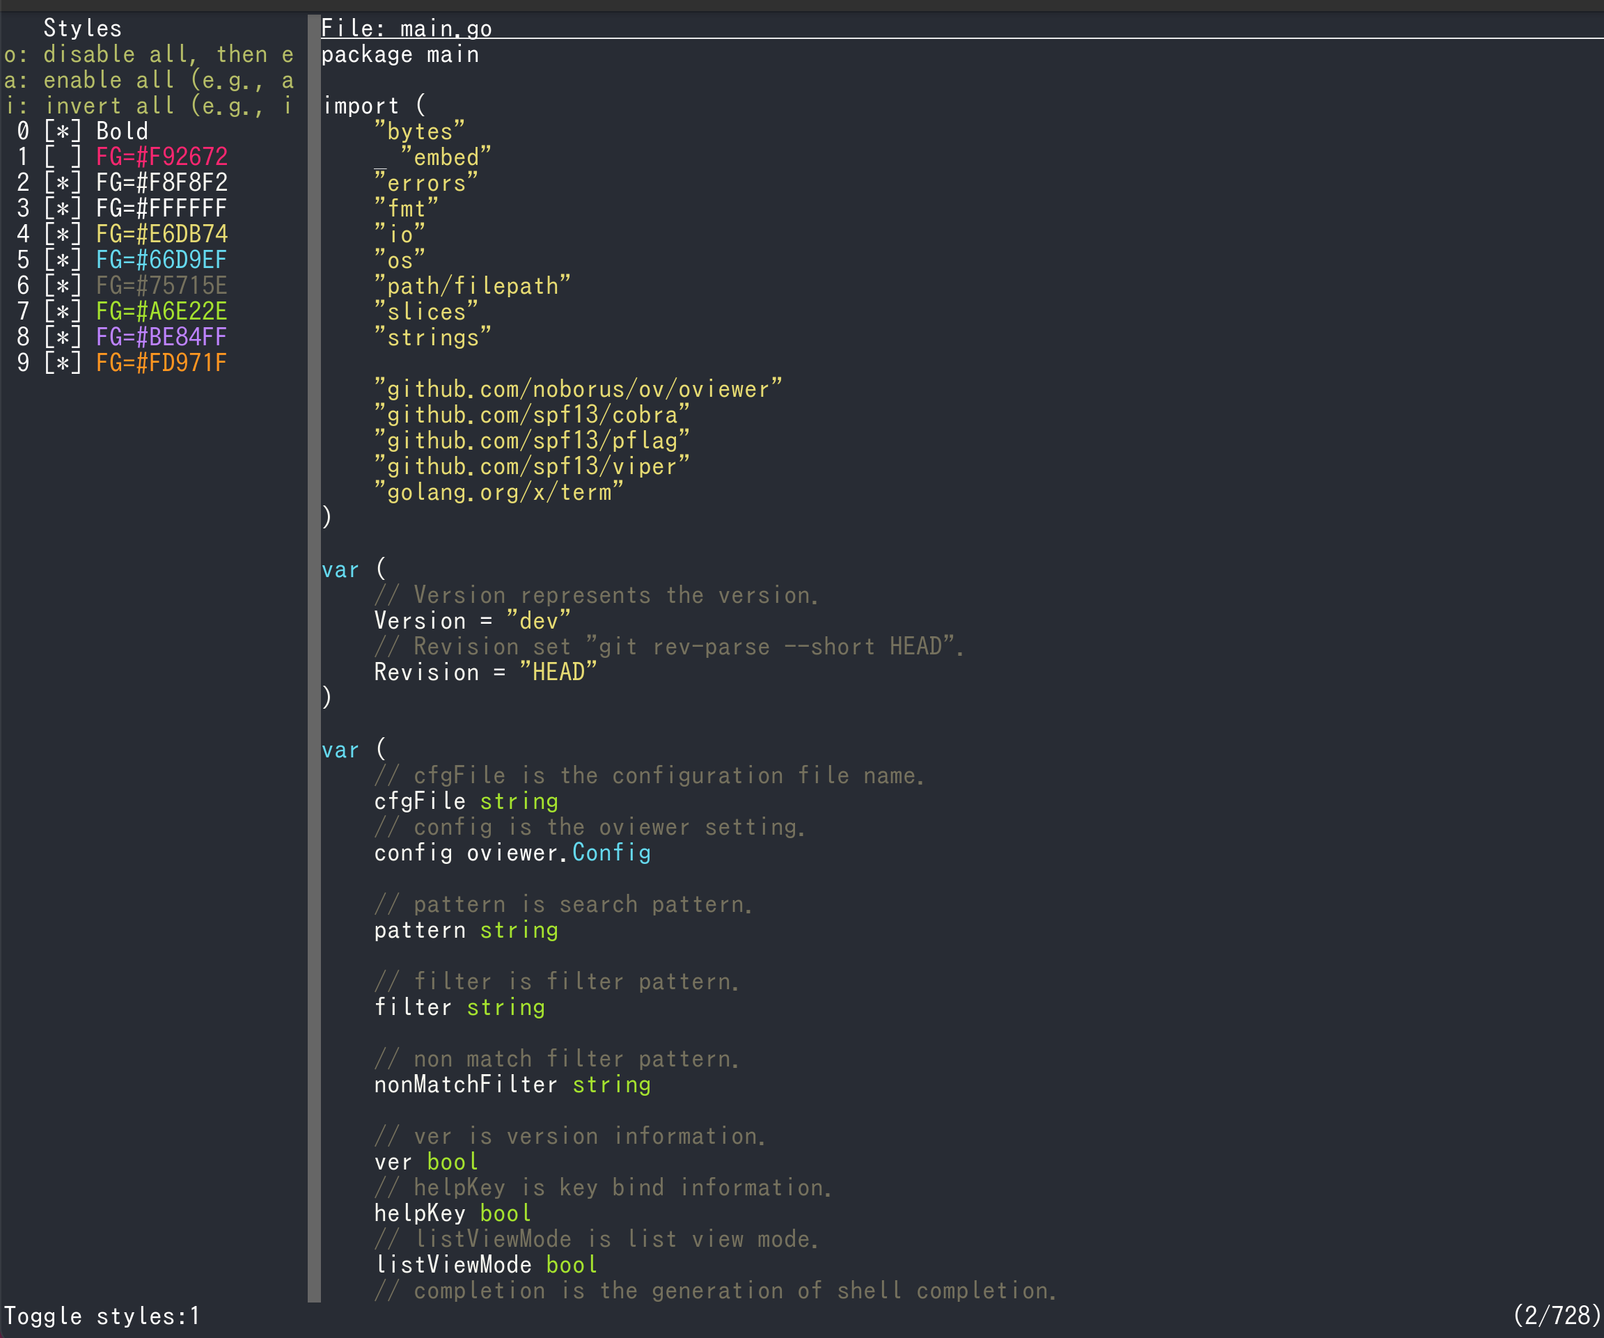Viewport: 1604px width, 1338px height.
Task: Toggle checkbox for FG=#A6E22E style
Action: coord(63,312)
